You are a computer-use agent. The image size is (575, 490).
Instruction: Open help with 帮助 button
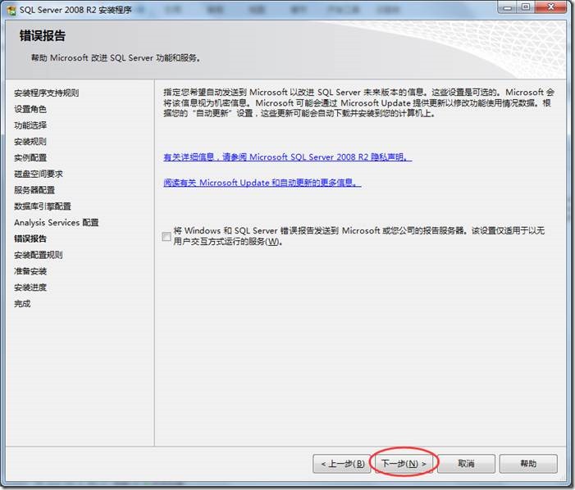pyautogui.click(x=528, y=464)
